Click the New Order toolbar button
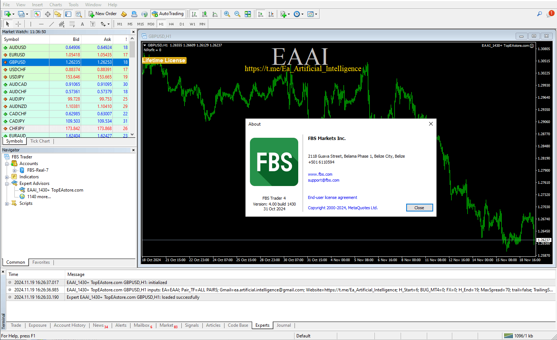The image size is (557, 340). [x=102, y=14]
